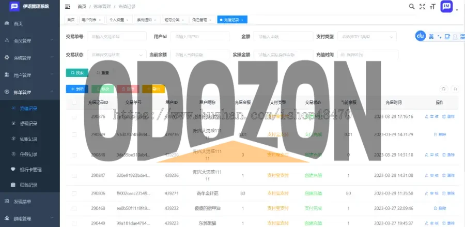Open 银行卡管理 with the diamond icon
This screenshot has width=465, height=227.
(29, 170)
